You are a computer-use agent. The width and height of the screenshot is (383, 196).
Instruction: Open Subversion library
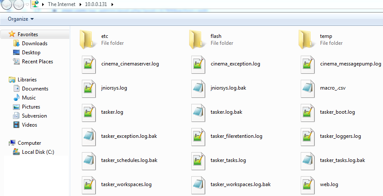34,116
